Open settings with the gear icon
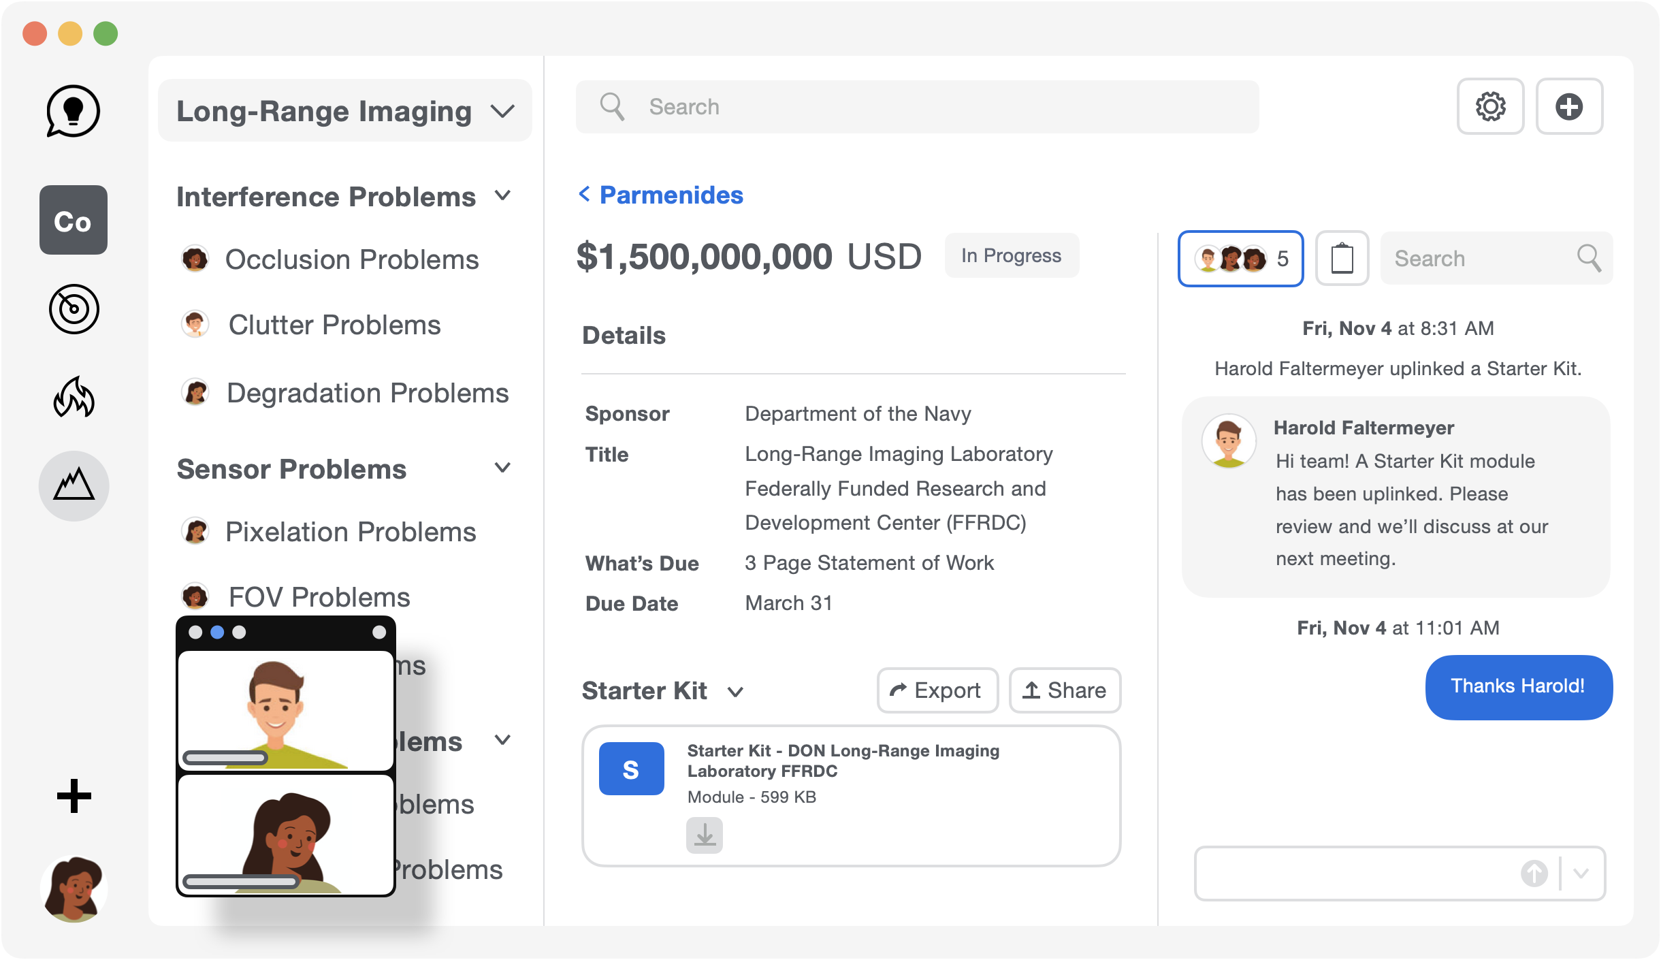Image resolution: width=1661 pixels, height=960 pixels. pyautogui.click(x=1490, y=107)
